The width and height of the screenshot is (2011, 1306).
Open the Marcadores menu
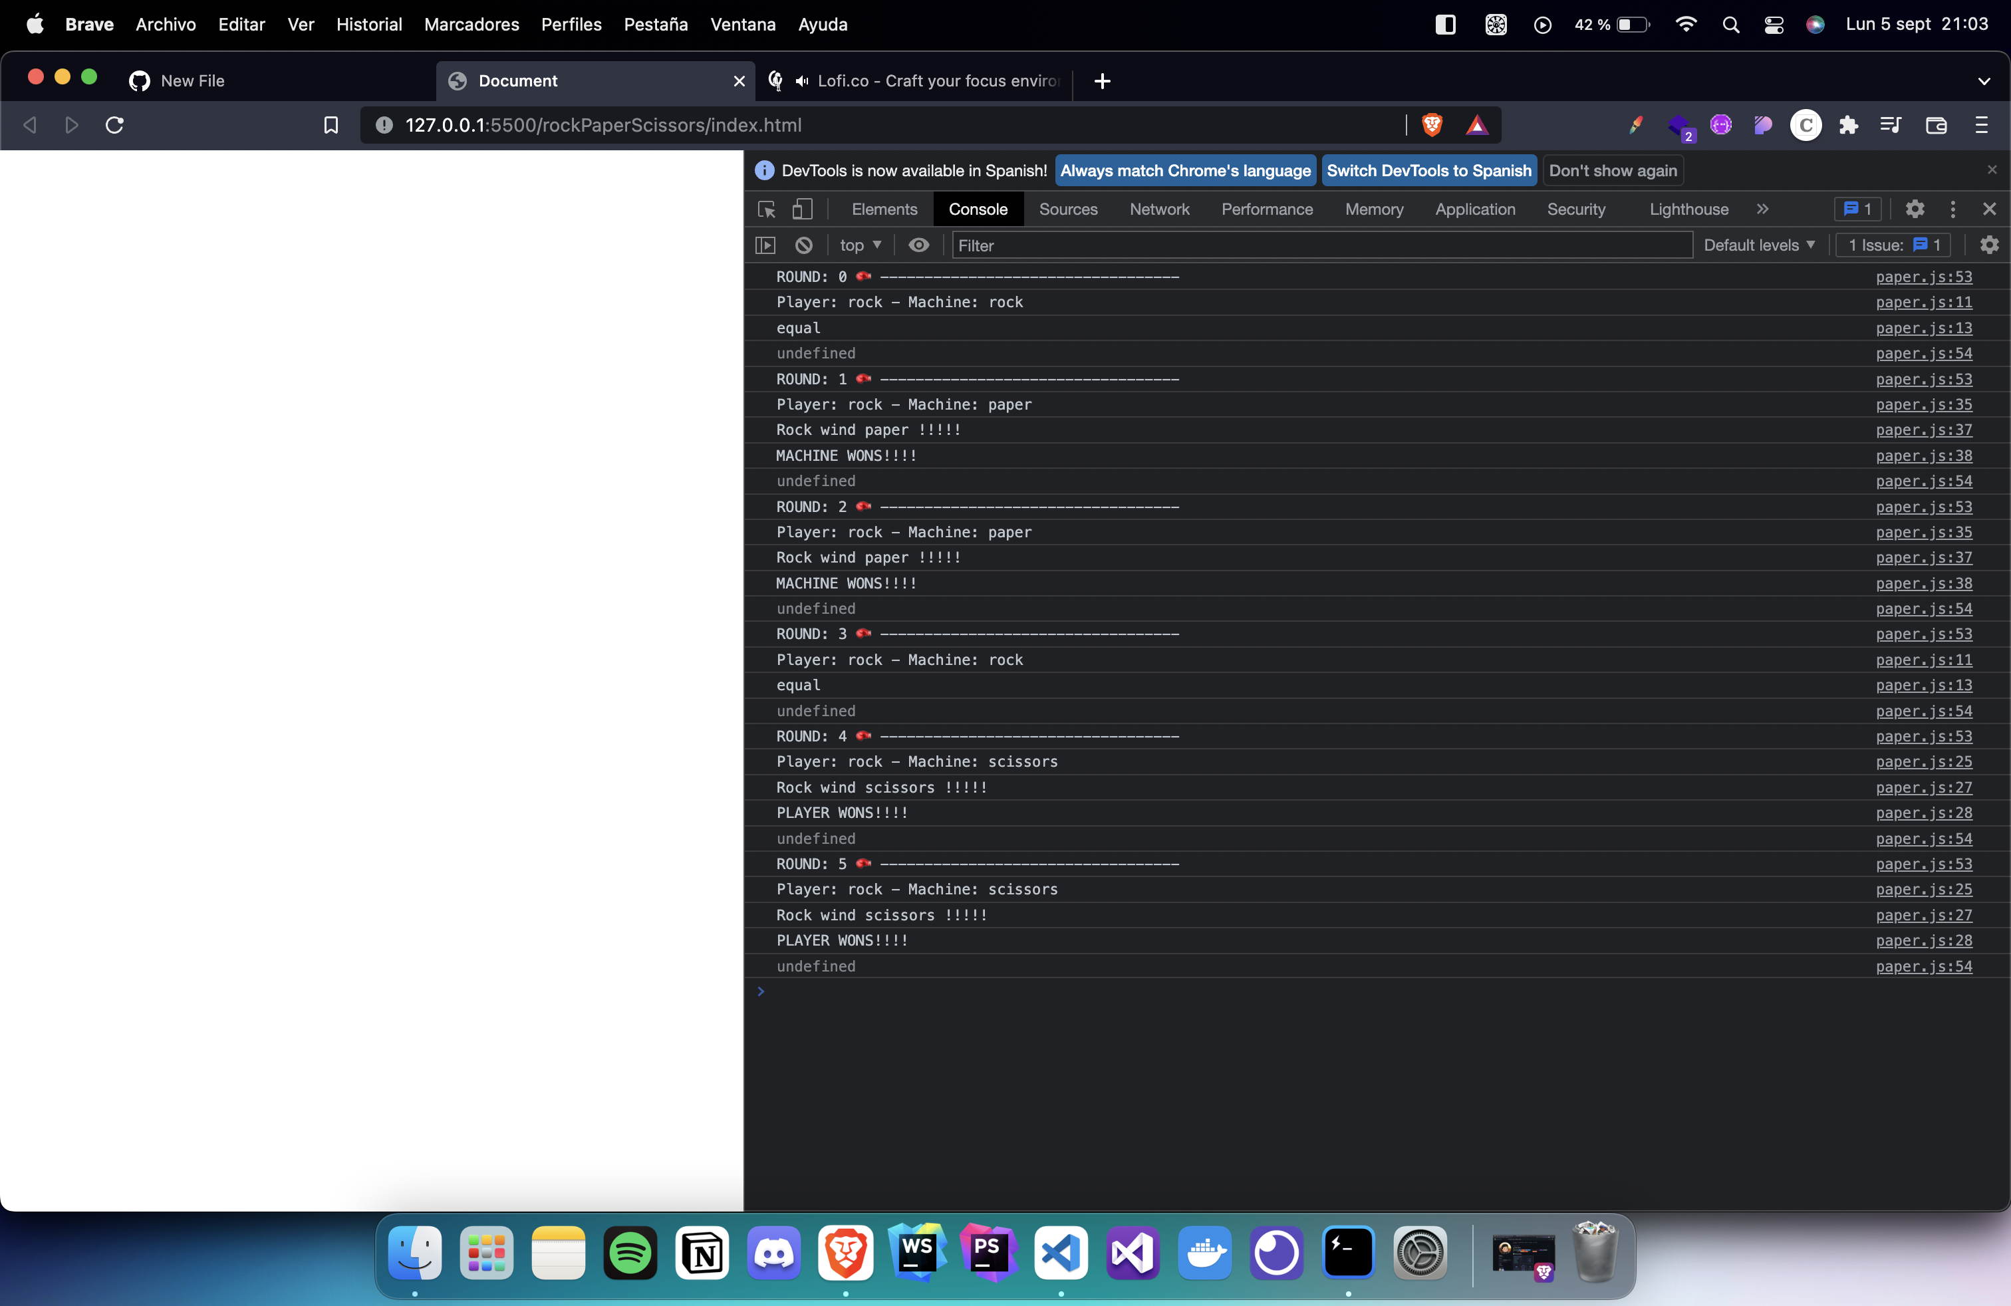point(471,25)
